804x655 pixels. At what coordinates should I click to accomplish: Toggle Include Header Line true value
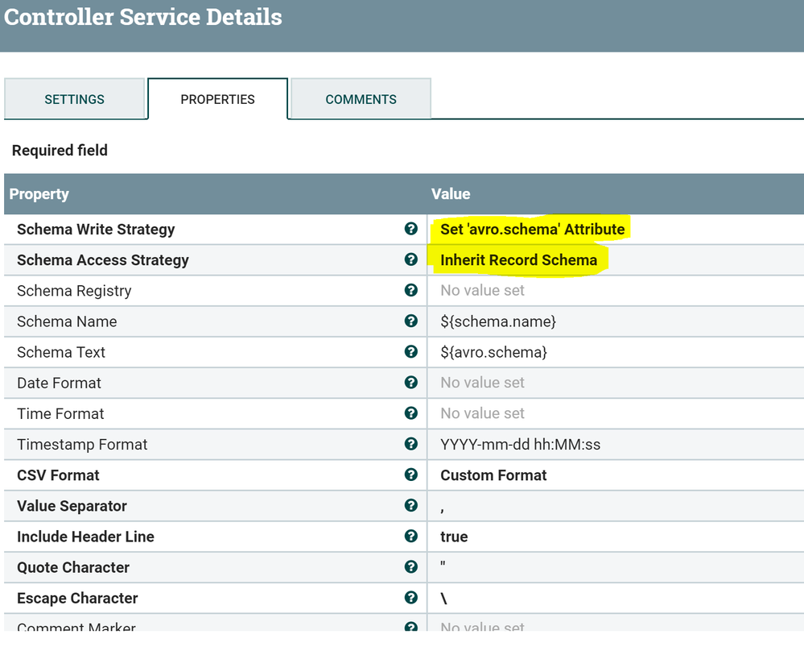(454, 537)
